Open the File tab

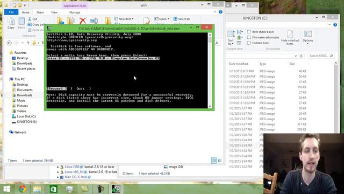pyautogui.click(x=11, y=12)
